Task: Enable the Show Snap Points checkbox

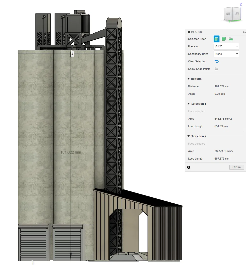Action: click(217, 69)
